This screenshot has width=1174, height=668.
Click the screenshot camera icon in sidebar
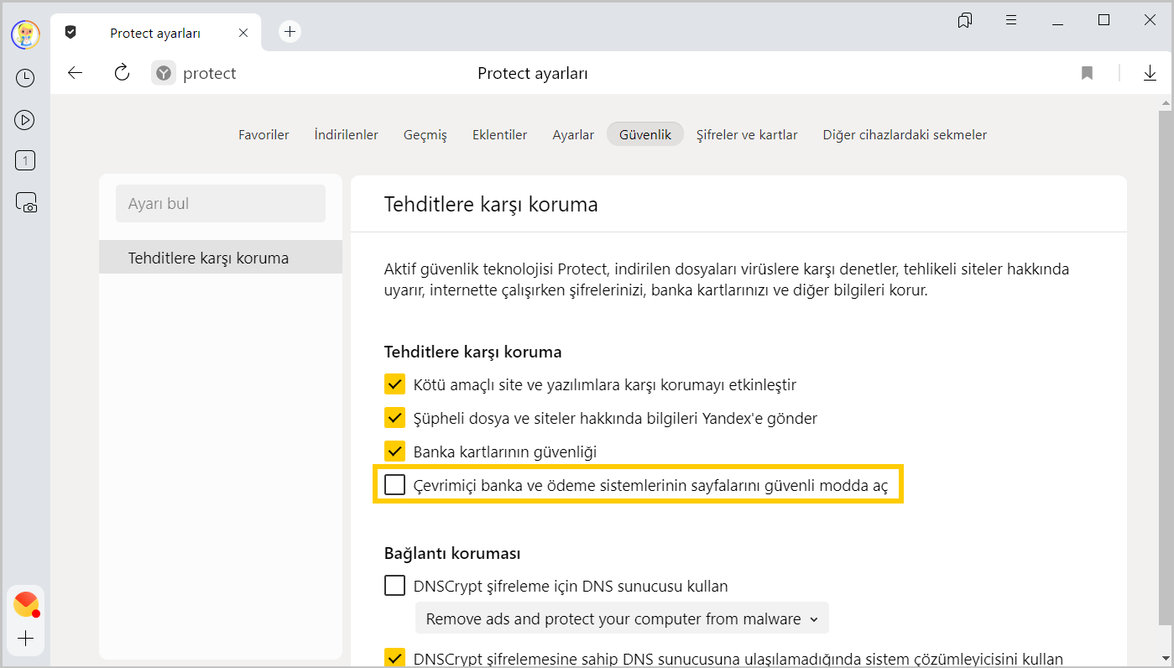tap(26, 202)
